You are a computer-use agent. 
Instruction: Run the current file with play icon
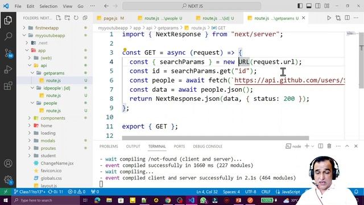click(329, 18)
